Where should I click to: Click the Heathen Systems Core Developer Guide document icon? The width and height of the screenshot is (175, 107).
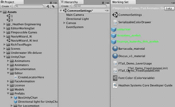(115, 85)
